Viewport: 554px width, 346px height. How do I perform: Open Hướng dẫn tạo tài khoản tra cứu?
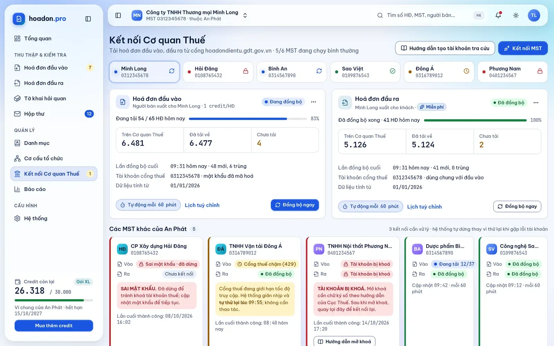point(445,48)
